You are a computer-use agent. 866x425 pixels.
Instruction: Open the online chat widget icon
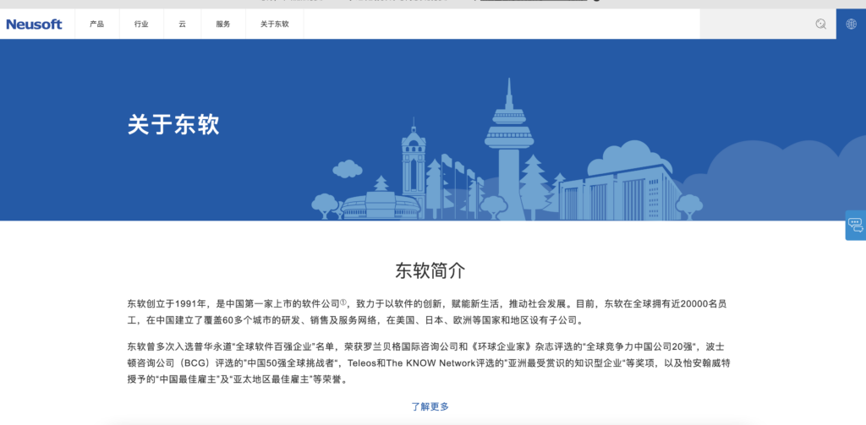point(856,226)
